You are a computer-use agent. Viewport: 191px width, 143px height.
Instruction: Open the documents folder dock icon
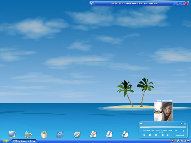[x=28, y=134]
